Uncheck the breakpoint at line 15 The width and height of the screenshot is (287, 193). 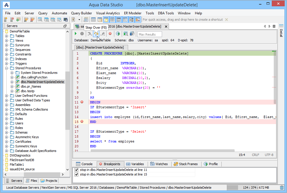pos(76,174)
